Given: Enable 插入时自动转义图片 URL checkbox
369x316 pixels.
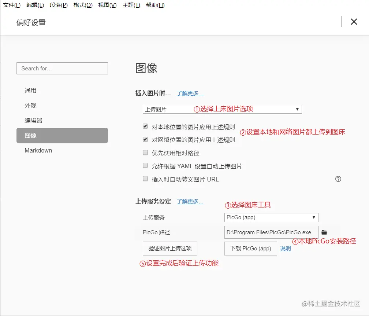Looking at the screenshot, I should pyautogui.click(x=145, y=179).
